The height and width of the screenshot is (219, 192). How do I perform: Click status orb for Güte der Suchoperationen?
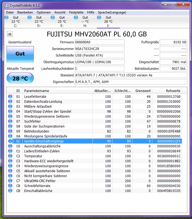point(10,126)
